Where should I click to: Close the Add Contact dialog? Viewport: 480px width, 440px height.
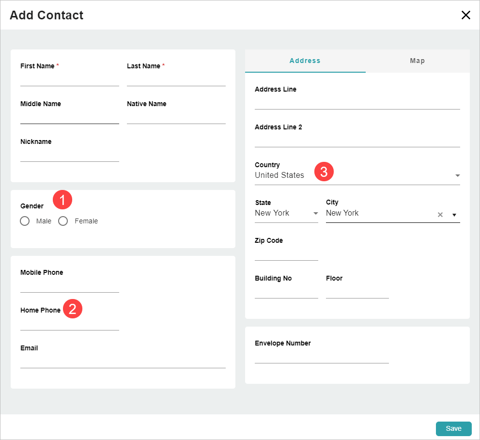465,15
